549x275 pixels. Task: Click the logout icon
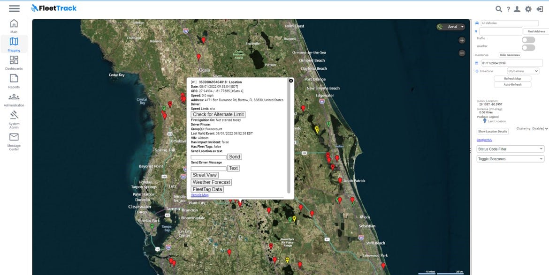tap(539, 9)
